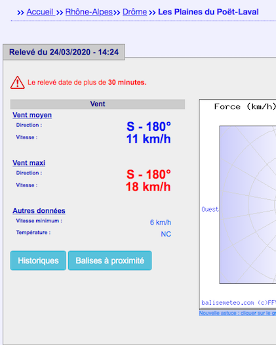
Task: Click the Température label
Action: 33,233
